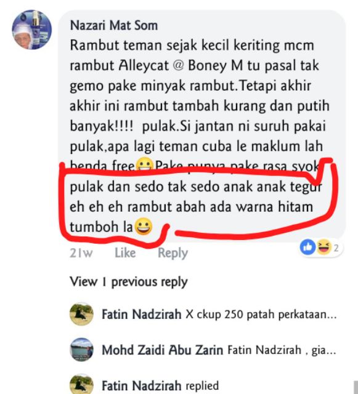Image resolution: width=358 pixels, height=394 pixels.
Task: Click the scrollbar at the bottom right edge
Action: point(356,387)
